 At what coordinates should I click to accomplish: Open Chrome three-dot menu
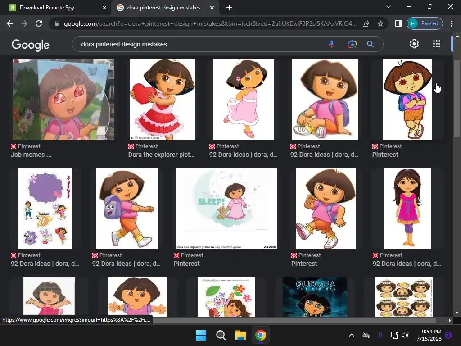(x=451, y=23)
